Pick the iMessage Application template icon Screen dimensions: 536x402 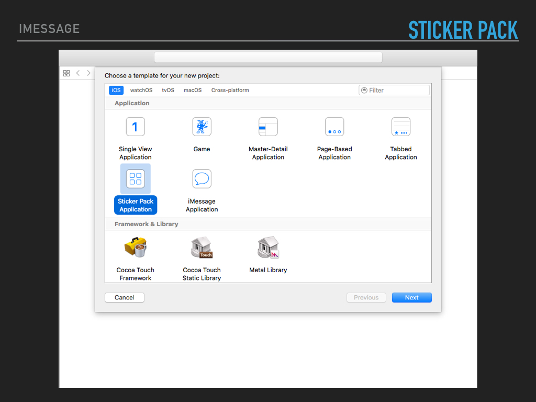click(202, 179)
